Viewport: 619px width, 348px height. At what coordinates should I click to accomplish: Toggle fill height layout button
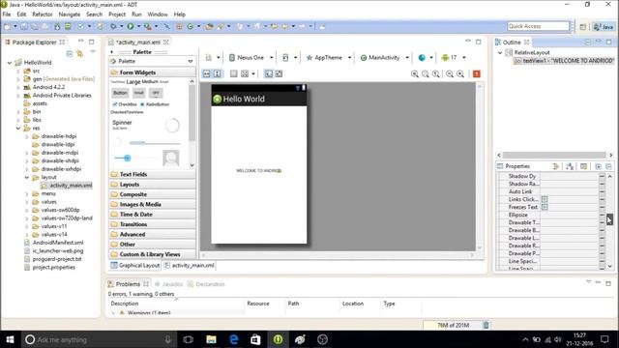click(217, 73)
